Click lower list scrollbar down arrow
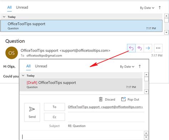The image size is (169, 140). (146, 91)
